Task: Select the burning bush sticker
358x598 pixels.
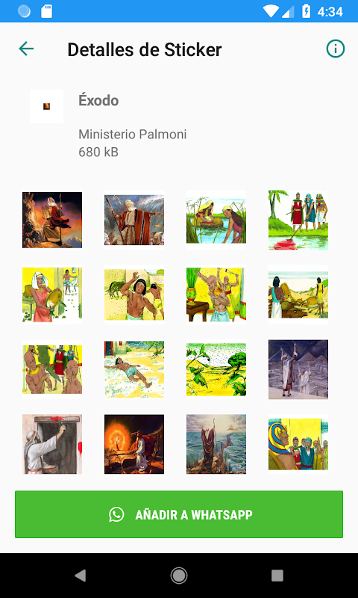Action: [x=134, y=444]
